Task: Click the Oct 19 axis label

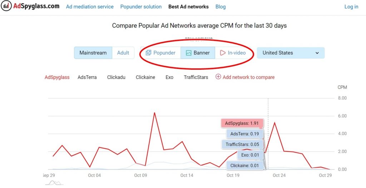Action: click(x=233, y=175)
